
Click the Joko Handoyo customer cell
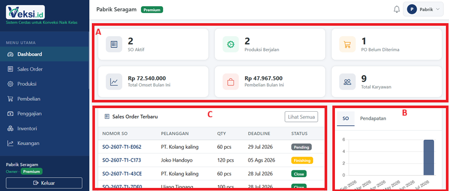177,161
